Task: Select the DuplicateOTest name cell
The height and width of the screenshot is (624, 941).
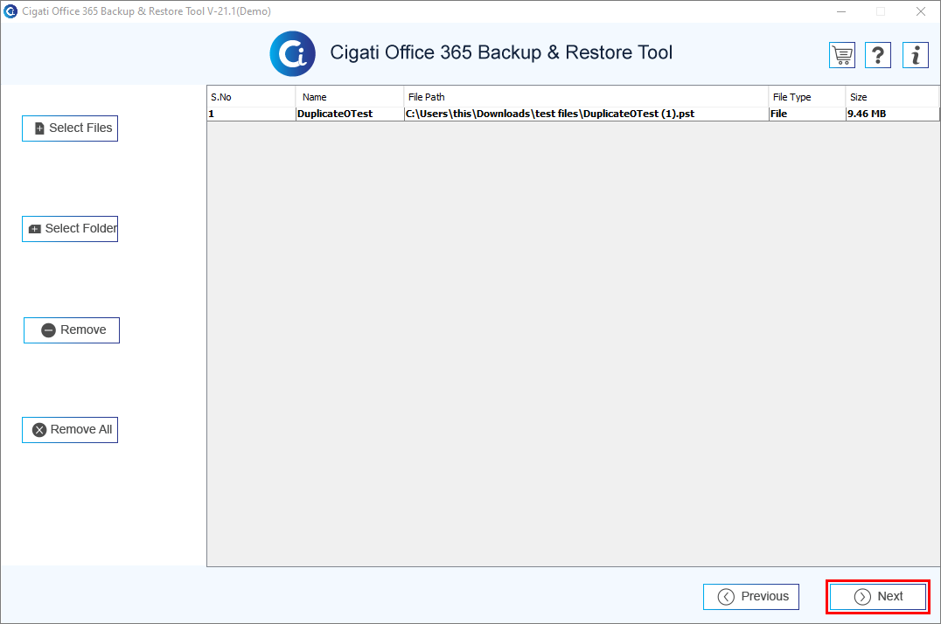Action: [349, 114]
